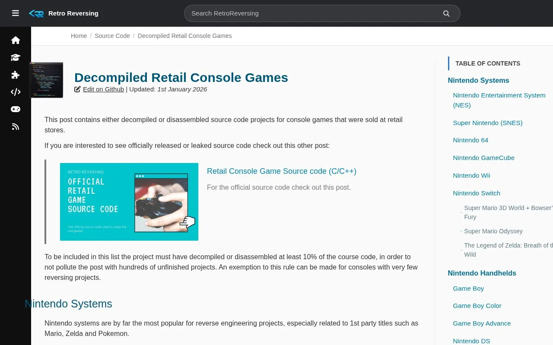
Task: Go to Home via sidebar house icon
Action: coord(16,40)
